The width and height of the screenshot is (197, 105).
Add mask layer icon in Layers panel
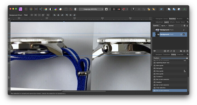165,51
